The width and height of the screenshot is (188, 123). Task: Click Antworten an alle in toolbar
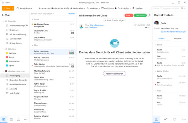(60, 8)
